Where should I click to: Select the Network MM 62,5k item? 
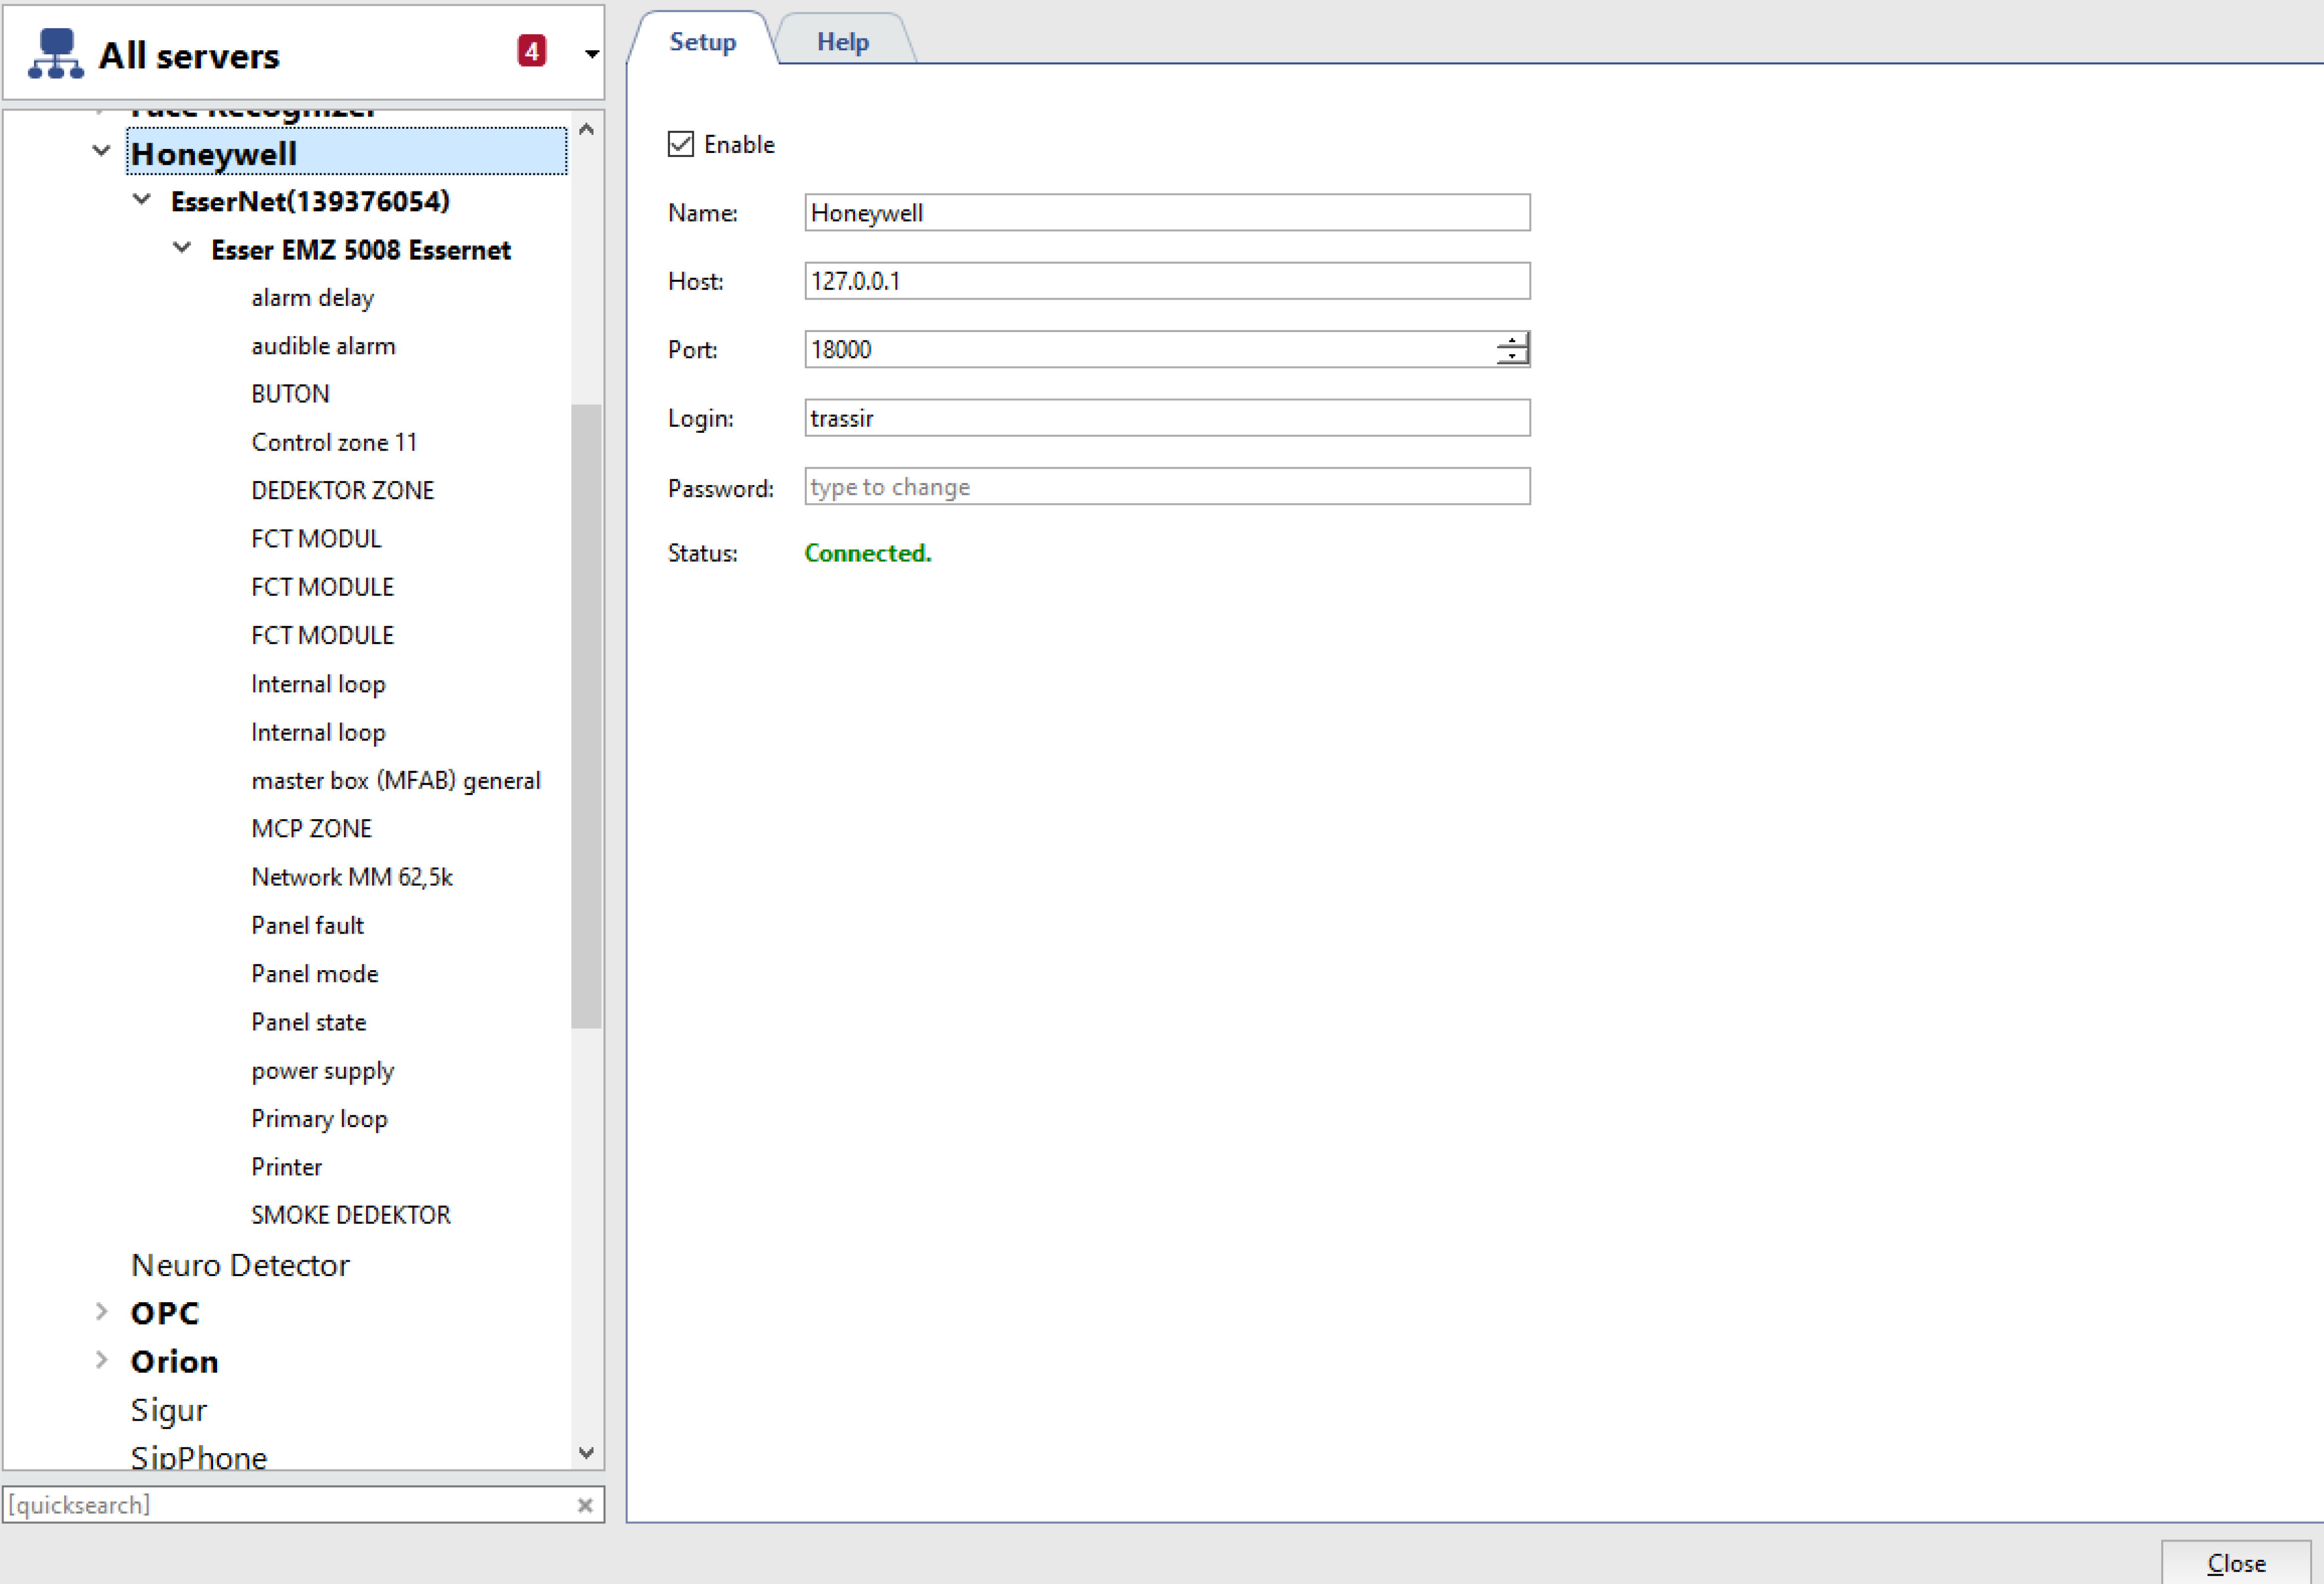[352, 877]
